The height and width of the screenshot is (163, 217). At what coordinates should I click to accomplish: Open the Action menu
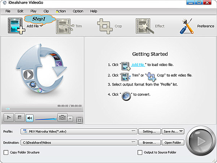click(x=61, y=11)
